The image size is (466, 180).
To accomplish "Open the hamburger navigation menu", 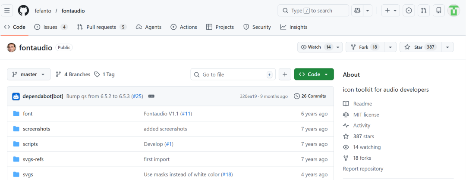I will (x=7, y=10).
